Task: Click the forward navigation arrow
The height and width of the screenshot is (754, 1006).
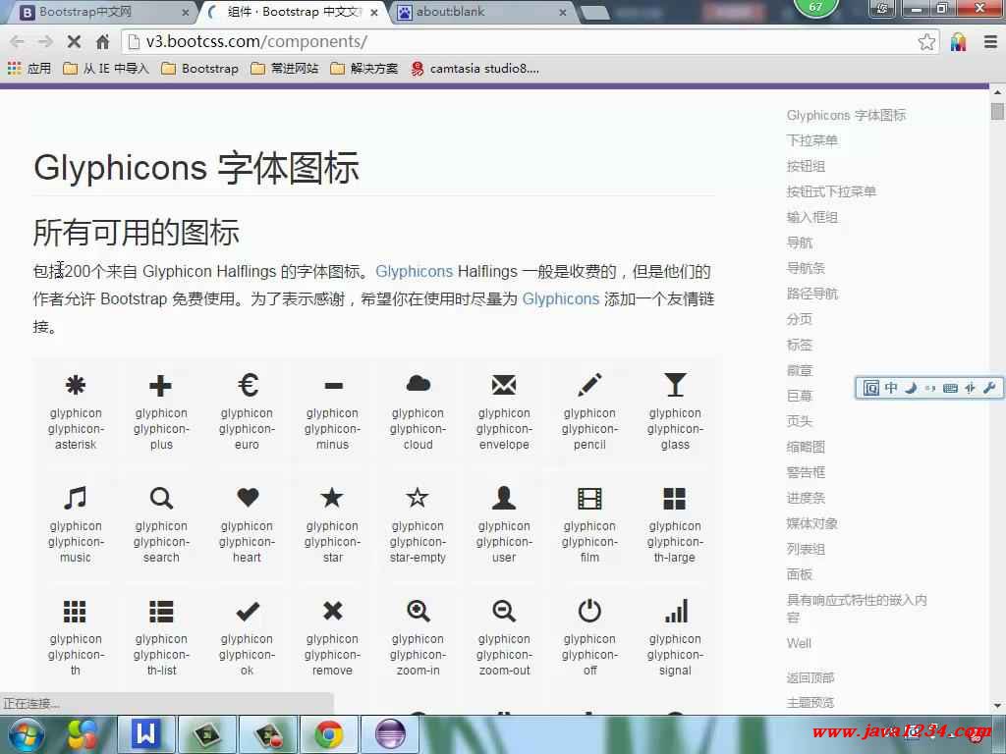Action: point(45,41)
